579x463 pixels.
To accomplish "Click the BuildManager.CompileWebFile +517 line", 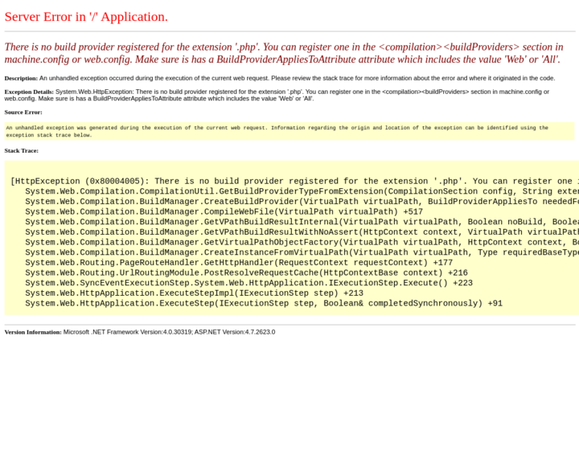I will pyautogui.click(x=224, y=212).
